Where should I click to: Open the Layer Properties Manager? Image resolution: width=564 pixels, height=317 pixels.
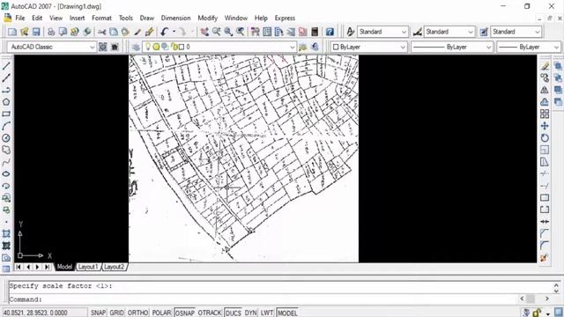tap(136, 47)
